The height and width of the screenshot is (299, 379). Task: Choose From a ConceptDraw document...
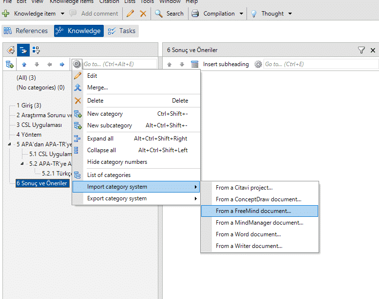pos(260,199)
